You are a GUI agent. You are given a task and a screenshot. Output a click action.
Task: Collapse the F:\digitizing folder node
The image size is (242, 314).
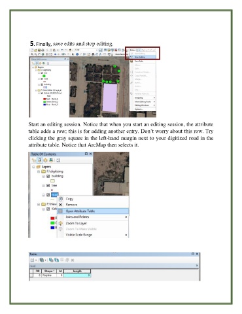click(x=39, y=171)
